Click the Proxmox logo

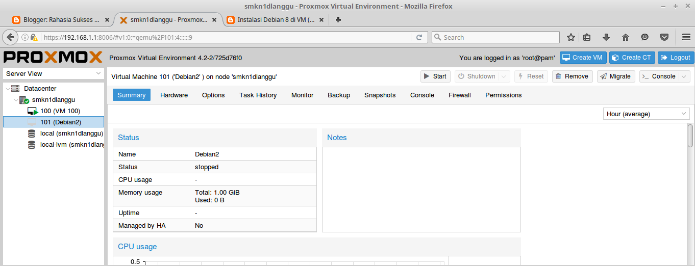53,57
